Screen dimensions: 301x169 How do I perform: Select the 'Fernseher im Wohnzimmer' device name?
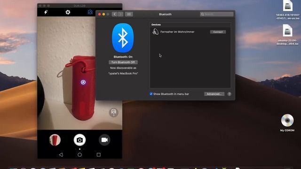pos(177,32)
